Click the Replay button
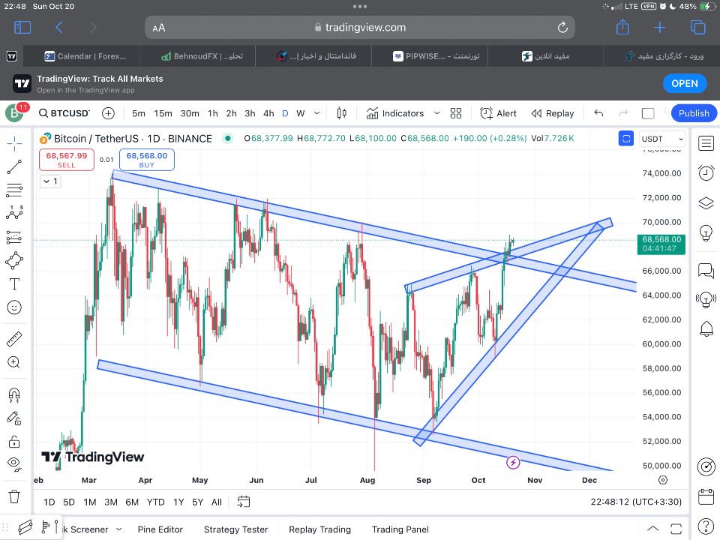This screenshot has width=720, height=540. tap(553, 113)
